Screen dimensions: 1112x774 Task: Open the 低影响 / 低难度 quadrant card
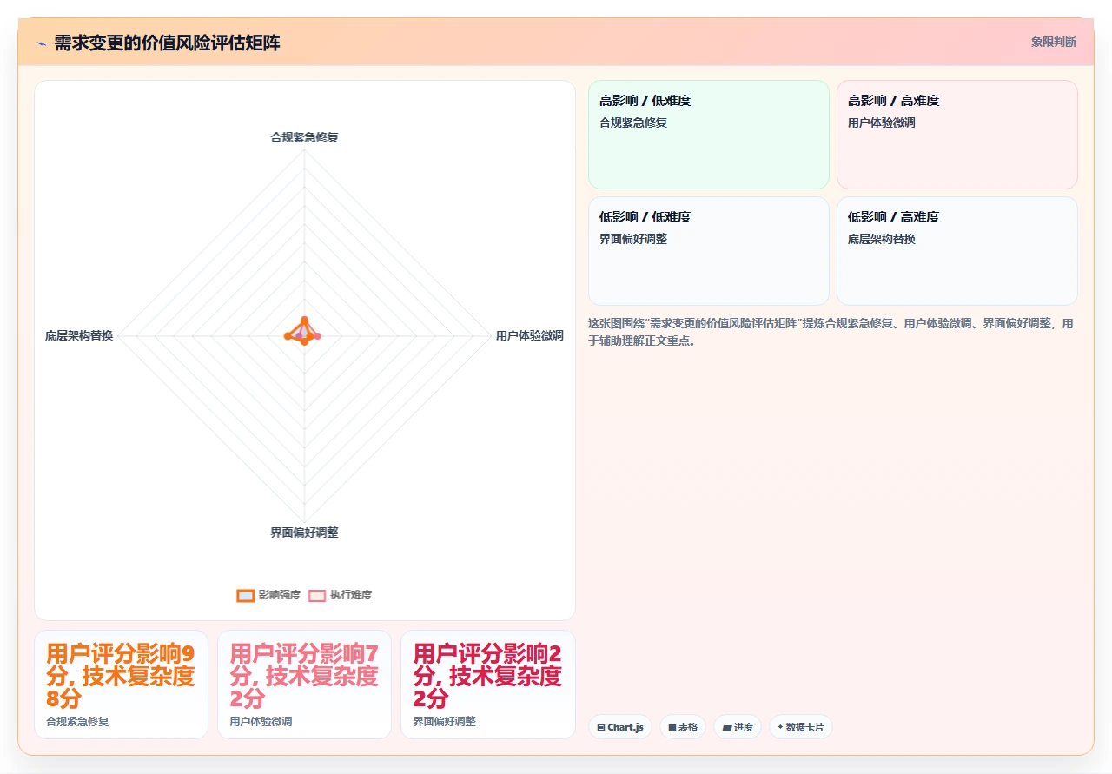coord(709,251)
